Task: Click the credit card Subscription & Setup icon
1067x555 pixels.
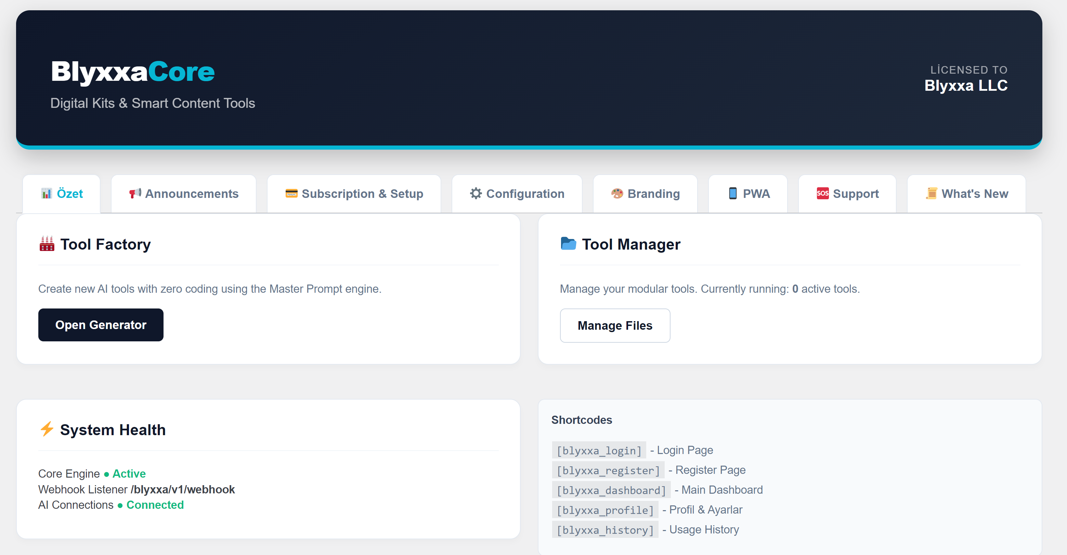Action: 291,193
